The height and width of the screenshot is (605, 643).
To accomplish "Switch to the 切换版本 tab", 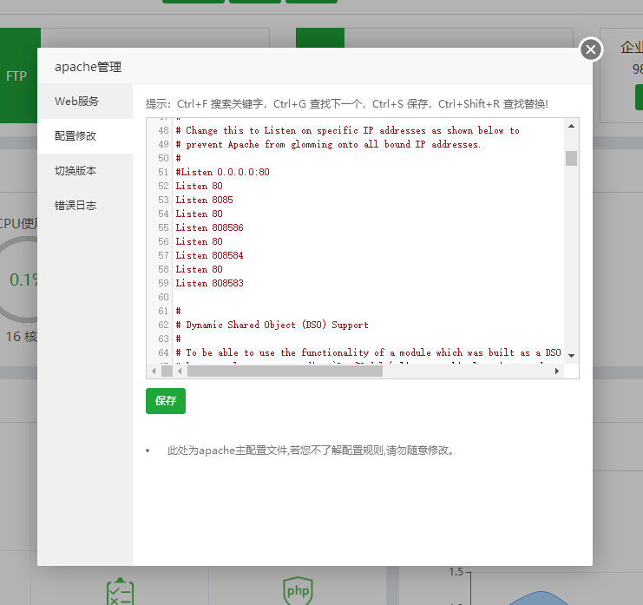I will pos(85,171).
